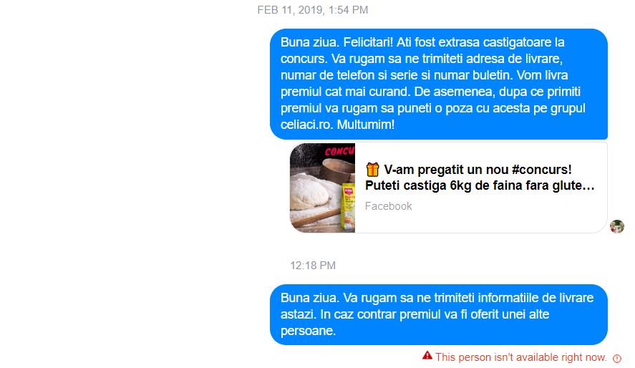Click "This person isn't available right now."

(x=520, y=357)
